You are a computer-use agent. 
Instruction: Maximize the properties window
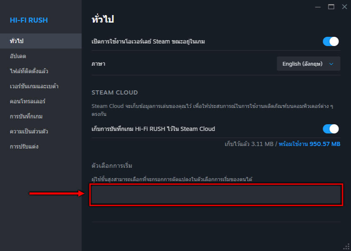coord(331,7)
